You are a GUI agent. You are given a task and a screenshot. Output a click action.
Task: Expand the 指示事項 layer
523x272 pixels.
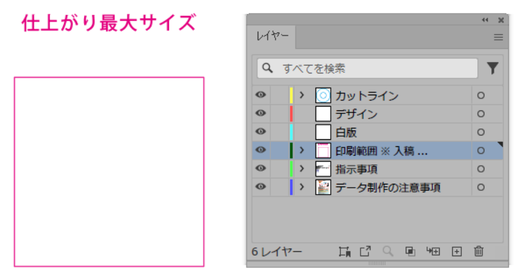pos(302,169)
